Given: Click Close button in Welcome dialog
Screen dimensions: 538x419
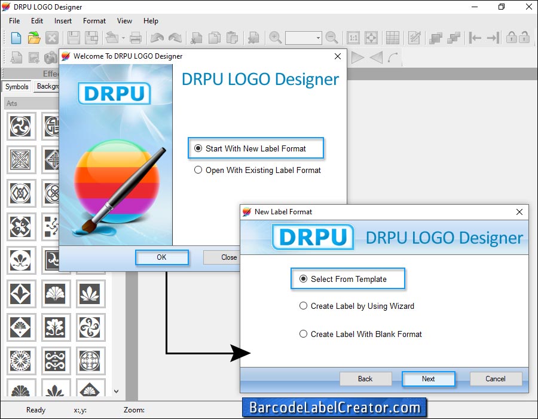Looking at the screenshot, I should (221, 257).
